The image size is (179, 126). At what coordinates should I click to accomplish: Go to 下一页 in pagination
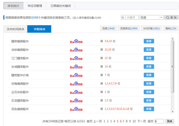click(142, 121)
